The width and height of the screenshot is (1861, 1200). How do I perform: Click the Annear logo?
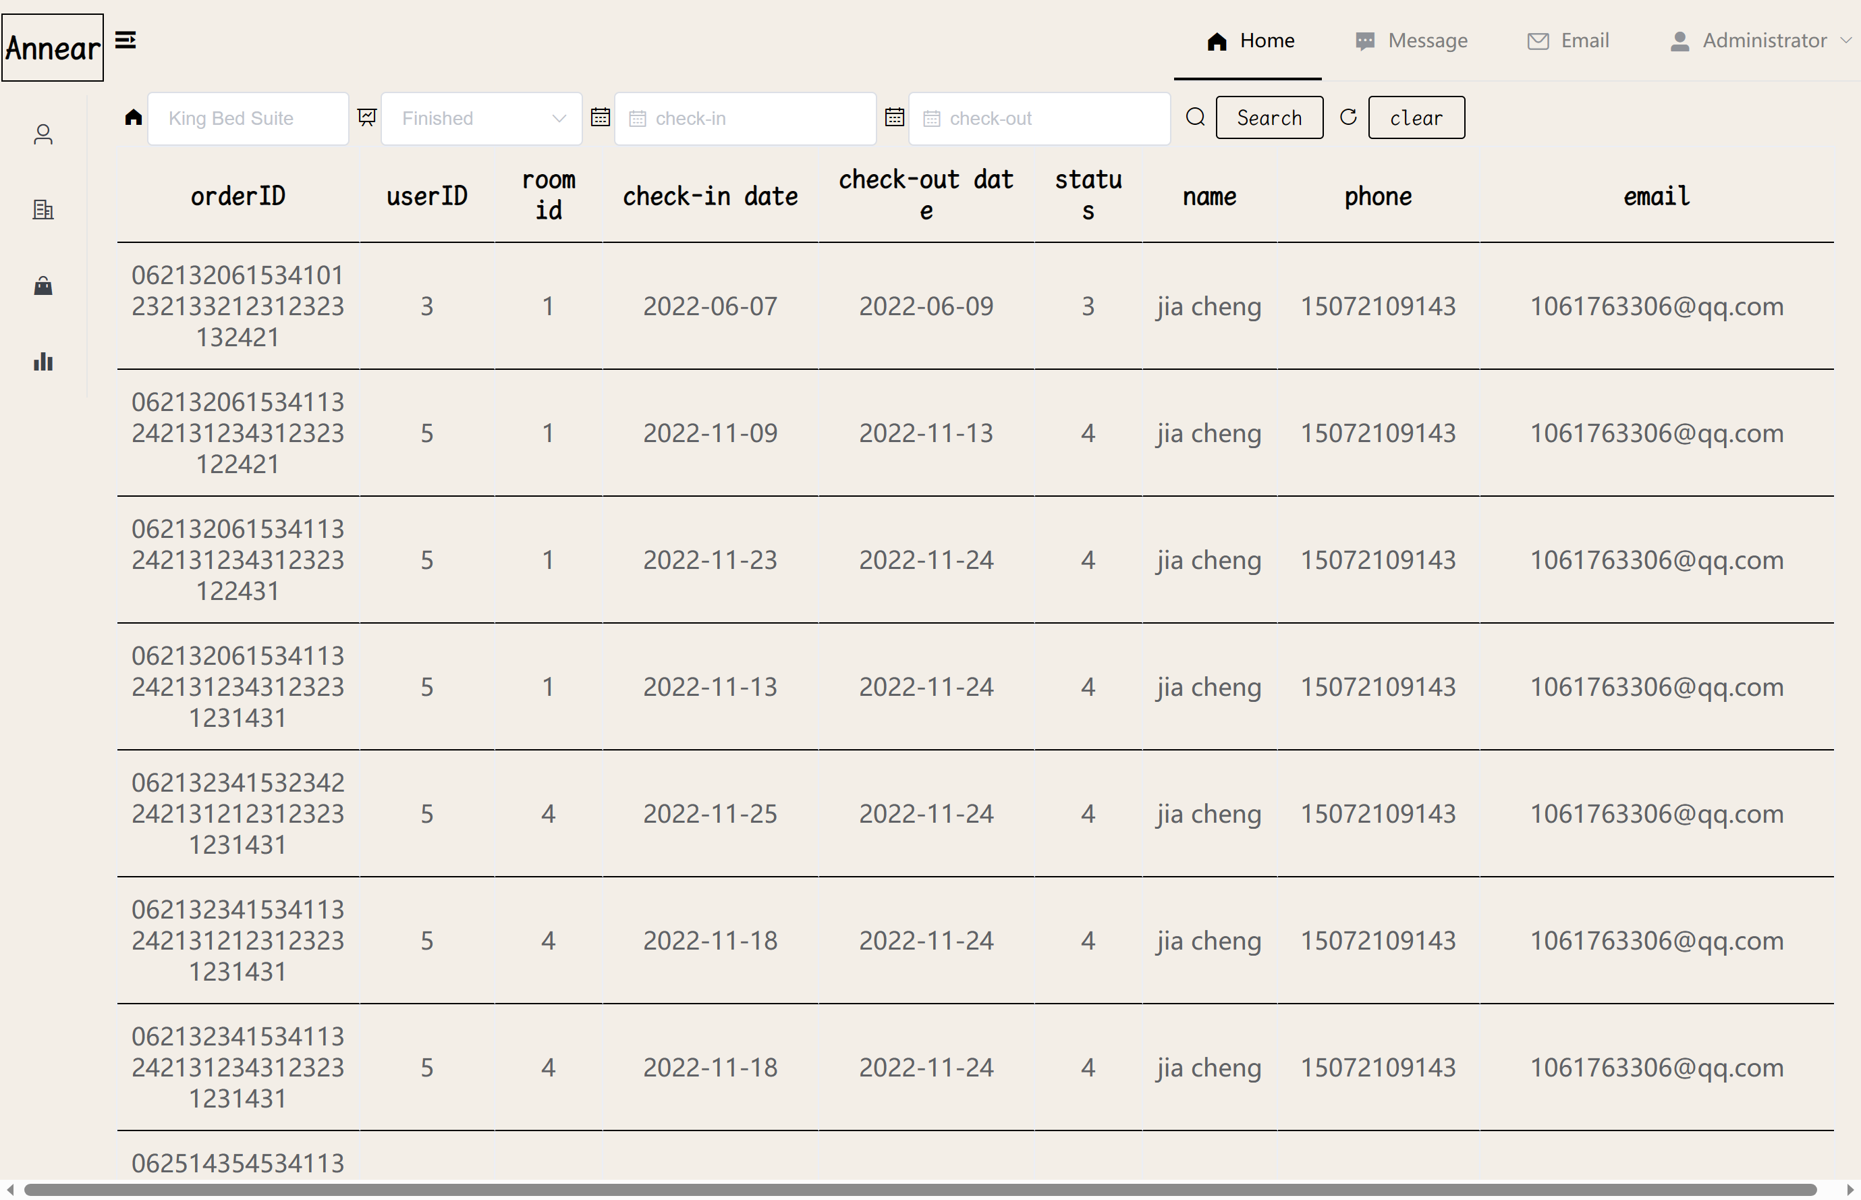click(x=52, y=47)
